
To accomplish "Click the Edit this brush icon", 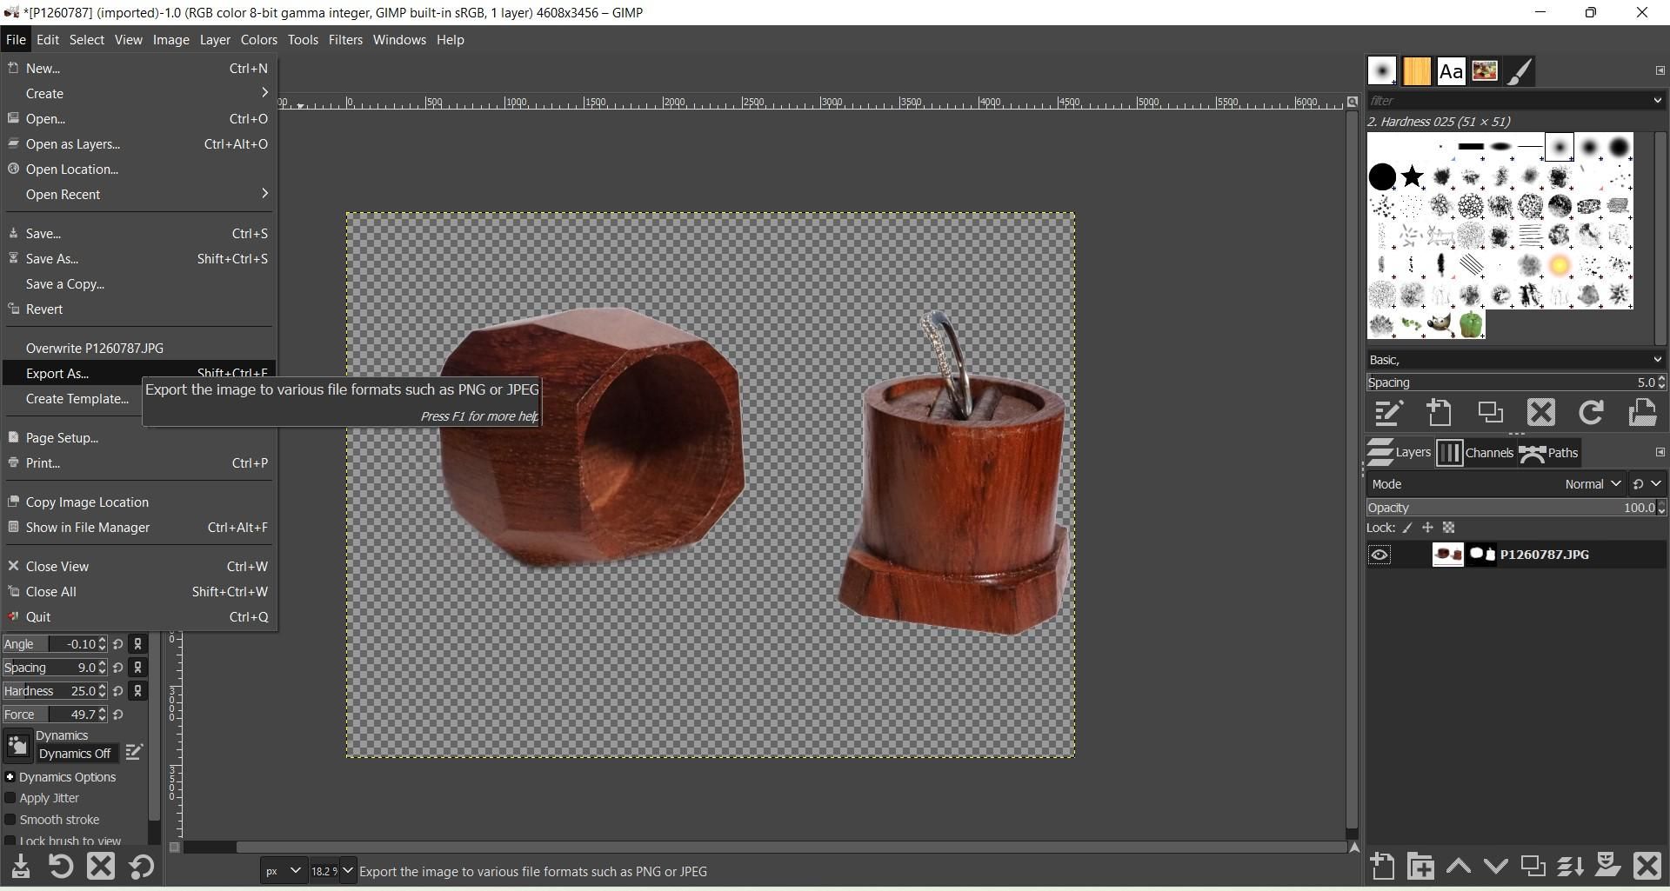I will point(1387,413).
